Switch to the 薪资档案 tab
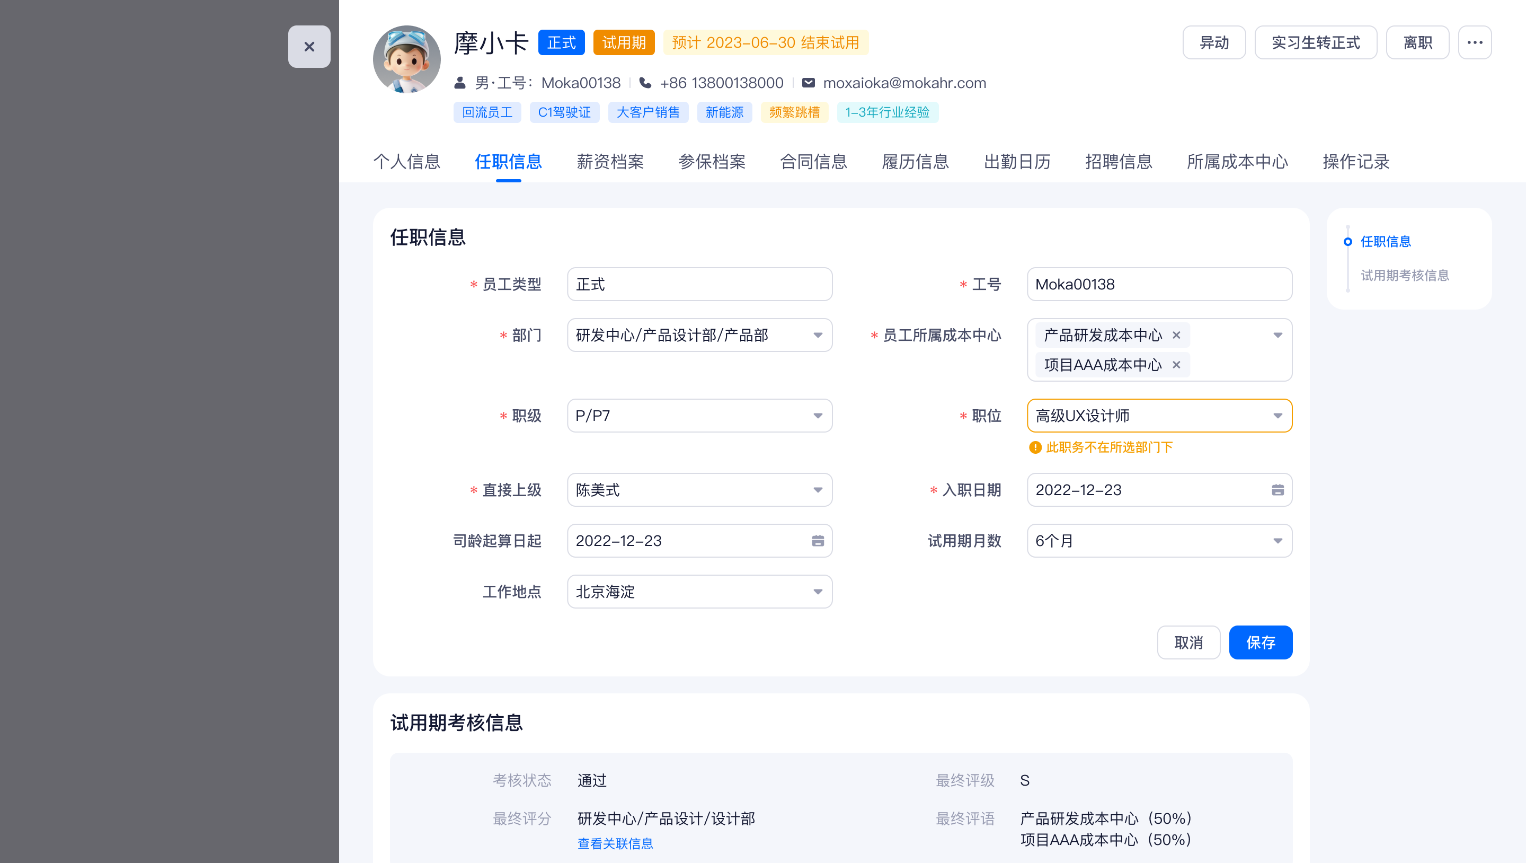The width and height of the screenshot is (1526, 863). click(609, 161)
